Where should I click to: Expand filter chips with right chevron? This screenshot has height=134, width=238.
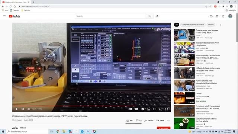(x=221, y=25)
